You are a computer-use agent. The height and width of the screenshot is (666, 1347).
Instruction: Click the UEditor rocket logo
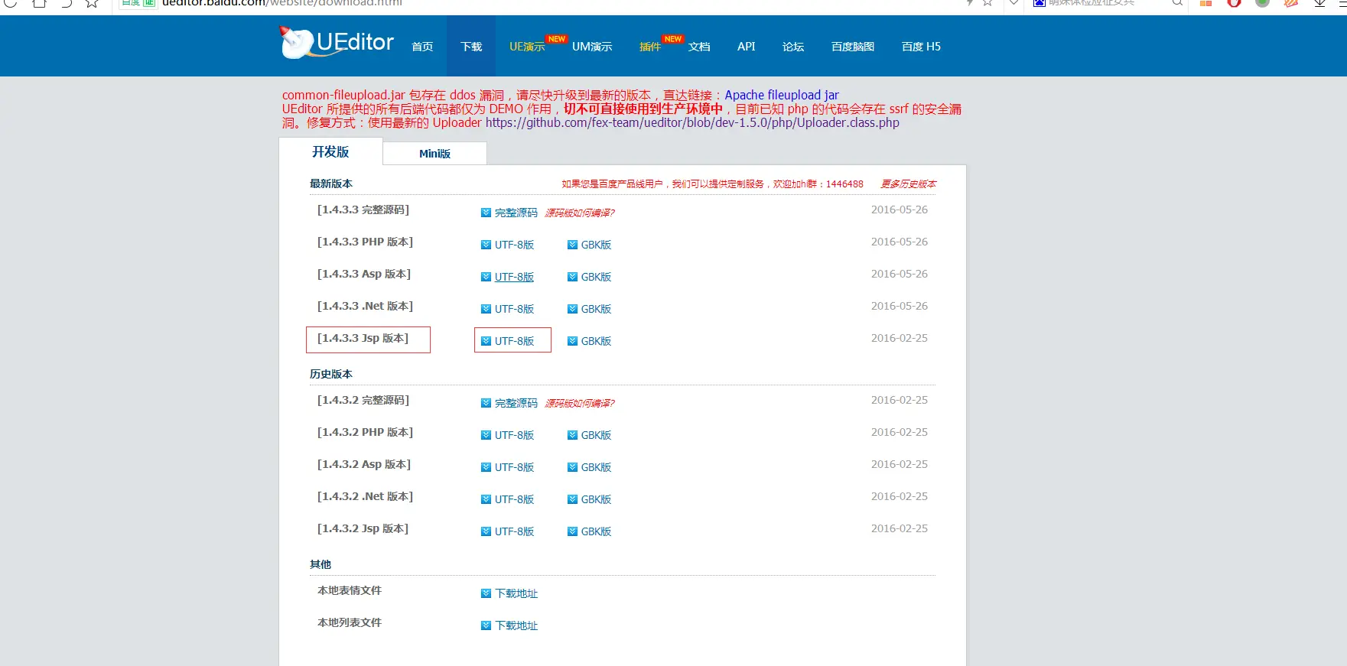(x=337, y=42)
